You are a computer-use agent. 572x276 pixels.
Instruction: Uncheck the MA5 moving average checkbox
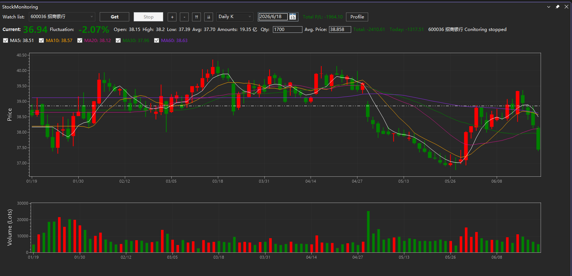coord(5,41)
